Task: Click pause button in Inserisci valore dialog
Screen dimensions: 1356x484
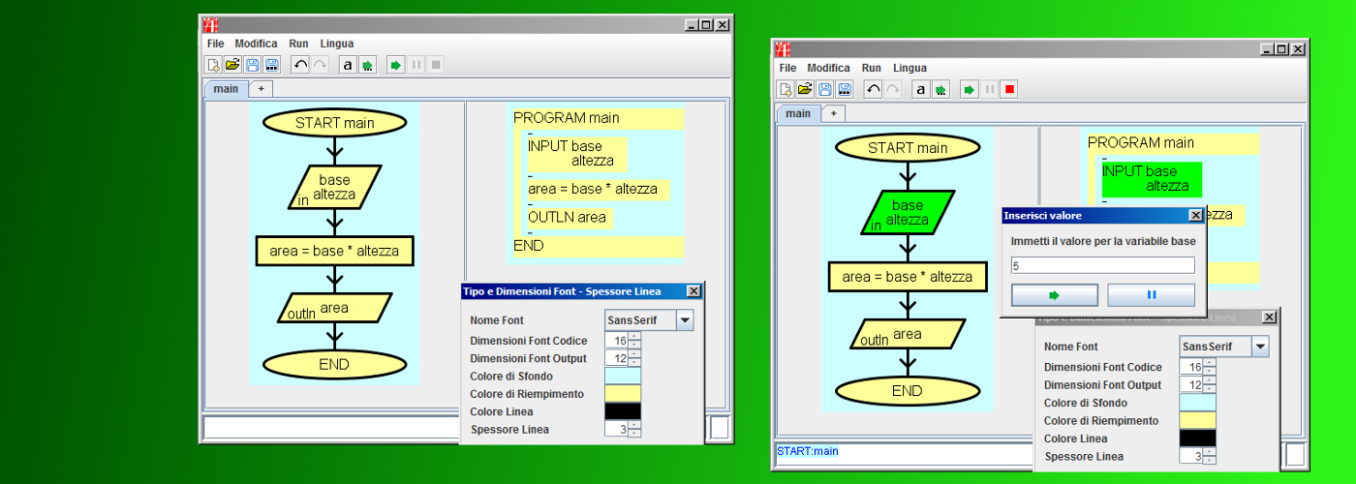Action: point(1151,295)
